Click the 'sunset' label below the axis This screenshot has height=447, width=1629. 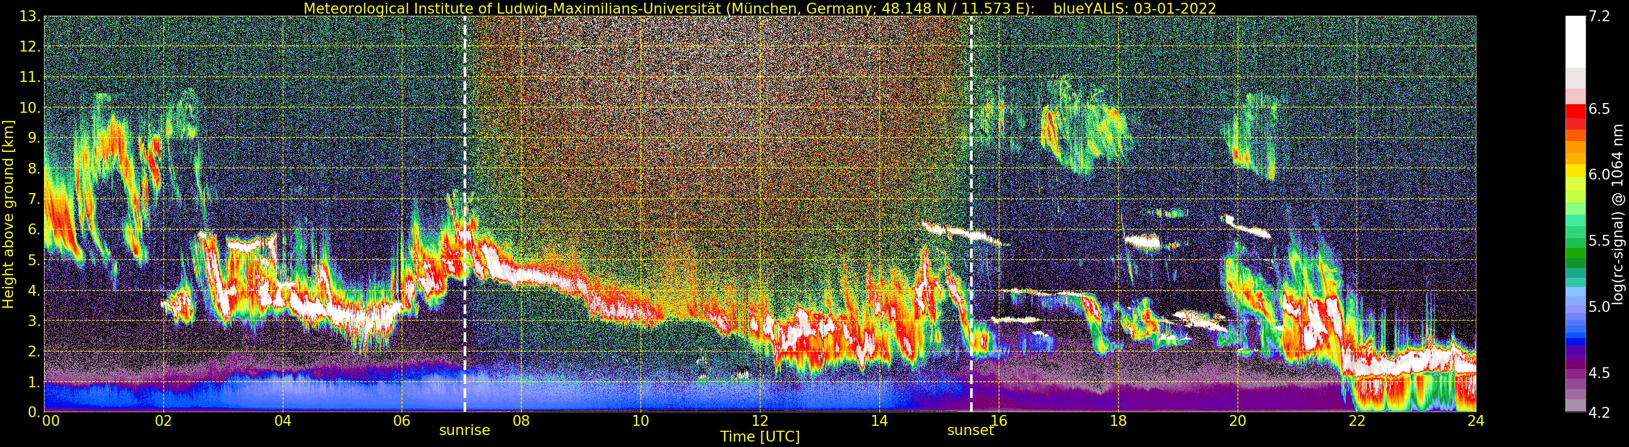[x=971, y=431]
